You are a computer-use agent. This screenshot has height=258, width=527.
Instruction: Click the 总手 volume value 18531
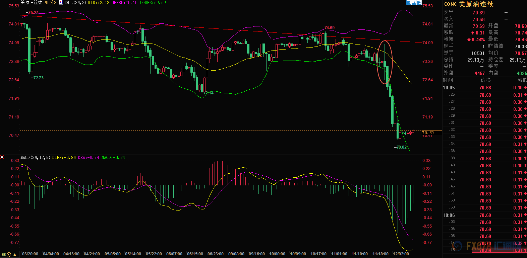coord(478,53)
